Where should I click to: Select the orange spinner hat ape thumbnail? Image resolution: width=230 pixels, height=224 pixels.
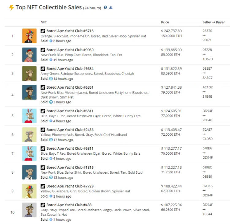29,36
